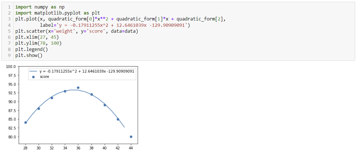Click the scatter point at x equals 40
358x155 pixels.
coord(105,105)
